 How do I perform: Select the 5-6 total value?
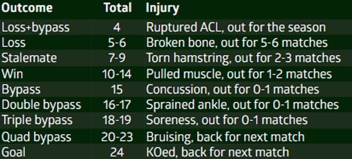click(117, 43)
